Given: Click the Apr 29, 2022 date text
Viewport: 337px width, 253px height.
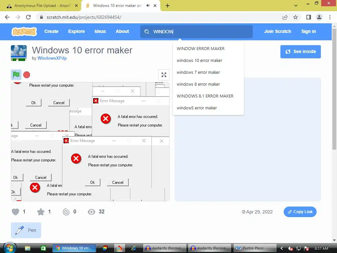Looking at the screenshot, I should [x=259, y=212].
